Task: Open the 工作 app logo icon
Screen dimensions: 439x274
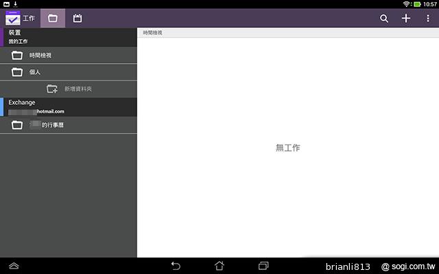Action: [12, 18]
